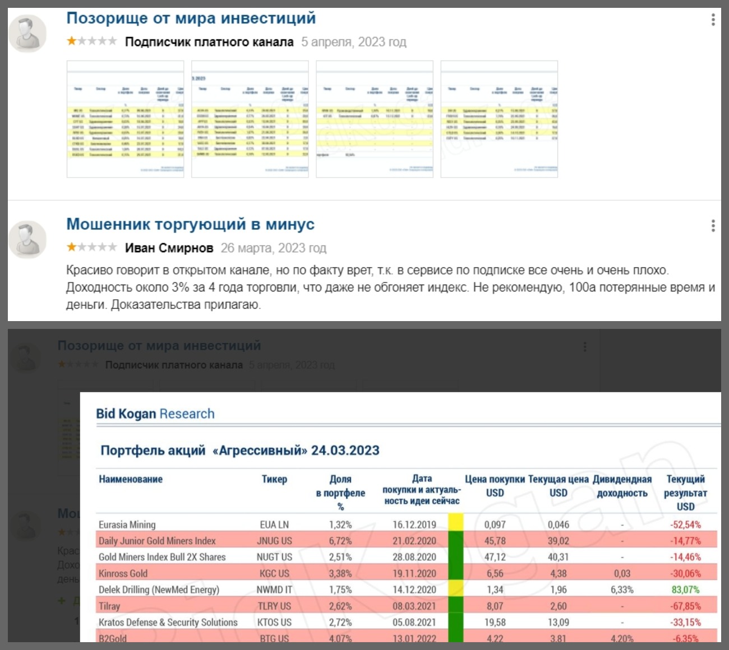Screen dimensions: 729x650
Task: Select 'Kratos Defense & Security Solutions' row name
Action: coord(168,622)
